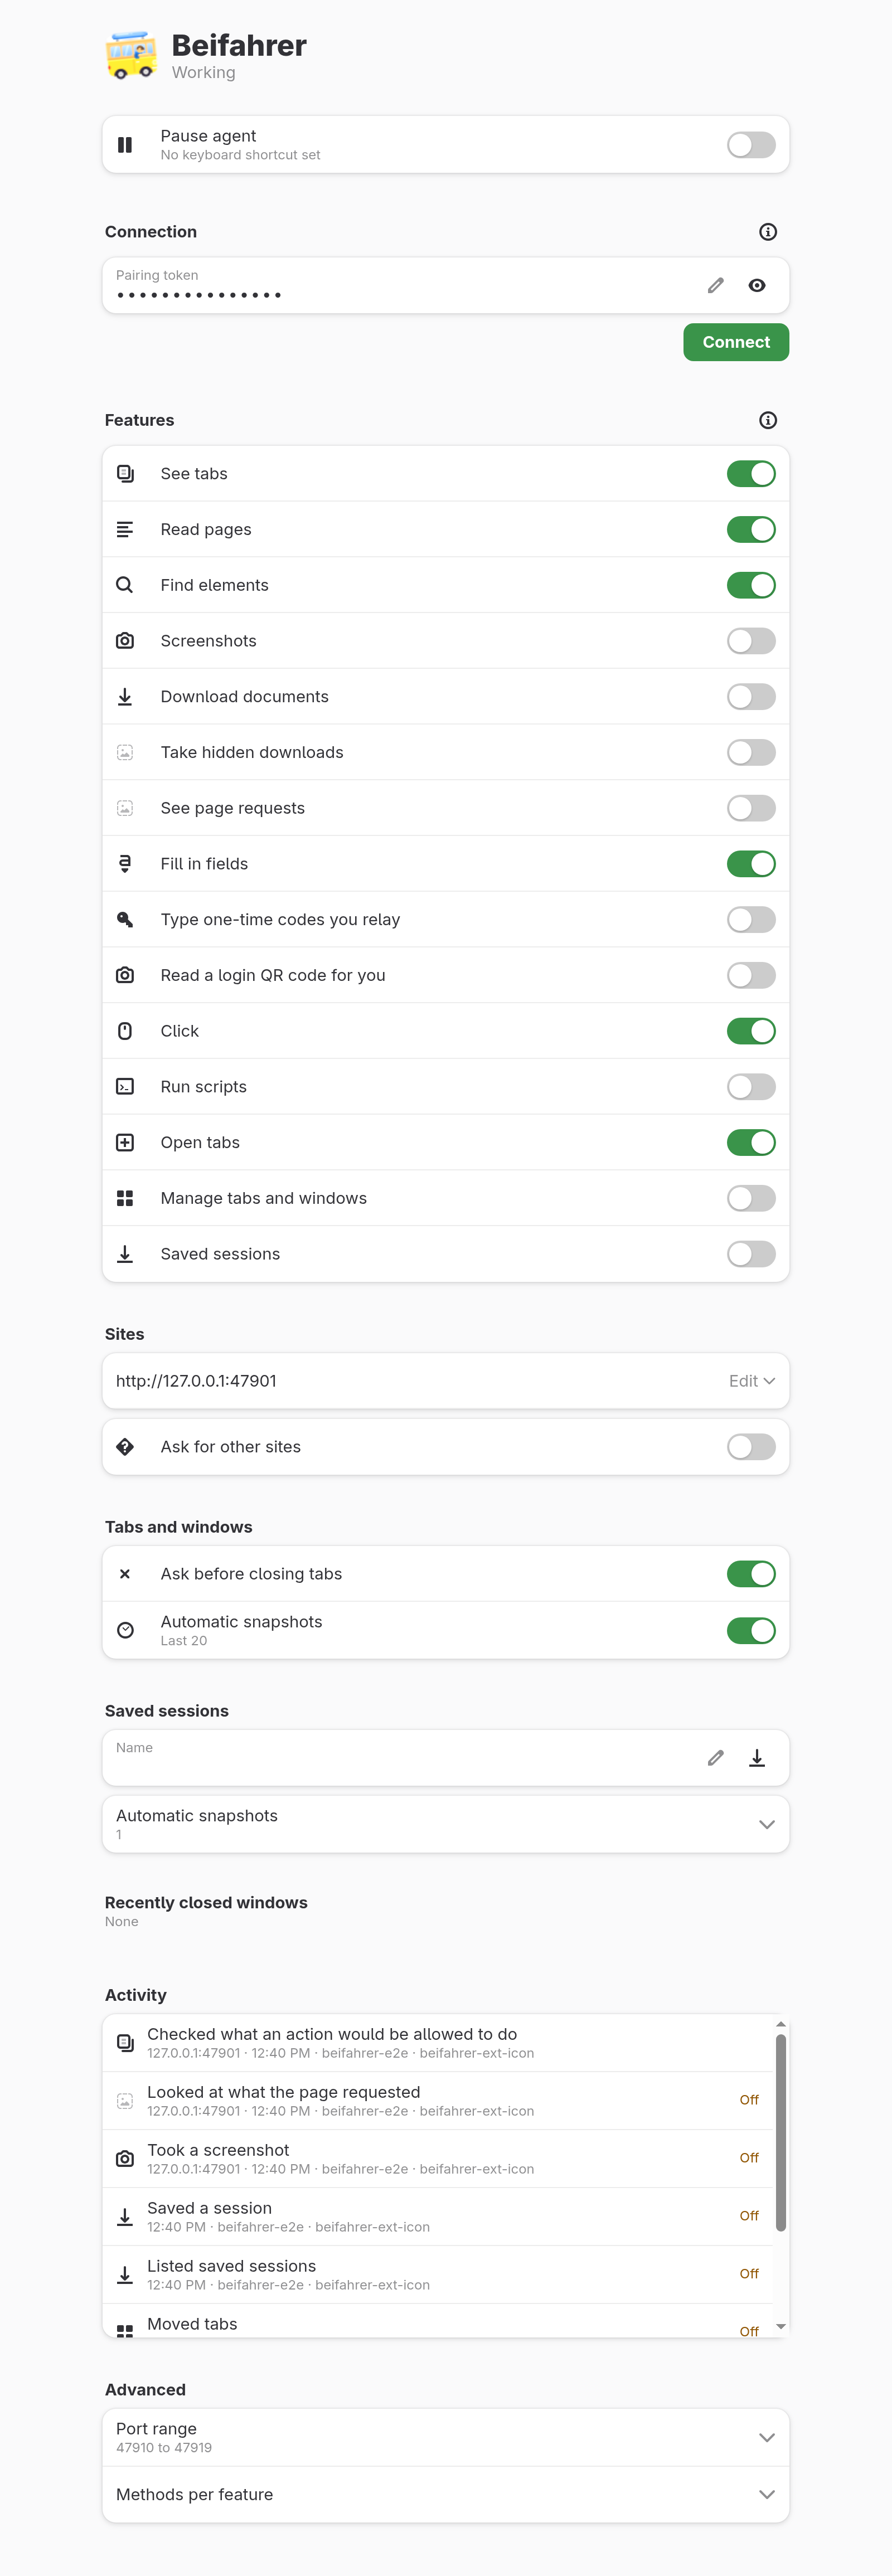Toggle the Saved sessions feature switch
The height and width of the screenshot is (2576, 892).
[751, 1254]
